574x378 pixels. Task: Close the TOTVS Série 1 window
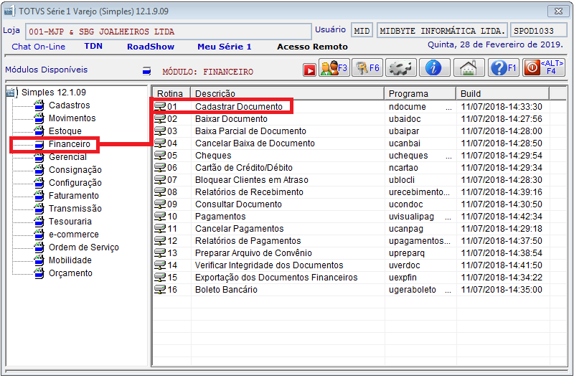point(558,11)
